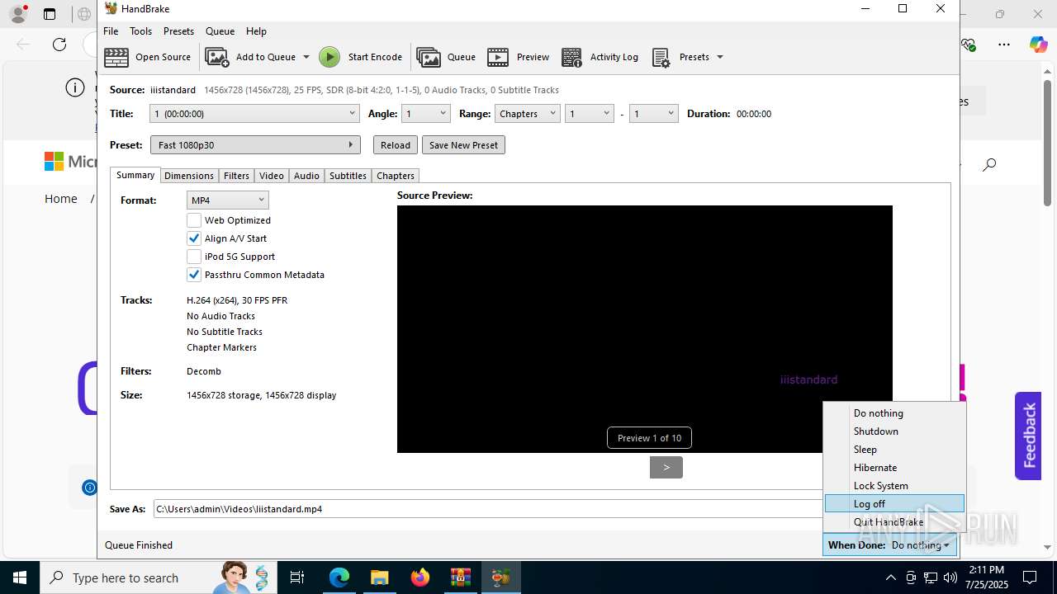This screenshot has width=1057, height=594.
Task: Switch to the Filters tab
Action: (236, 176)
